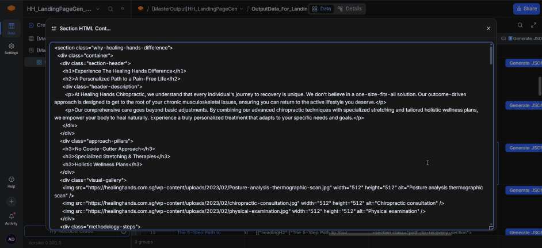Click the div class visual-gallery line
542x248 pixels.
(x=93, y=180)
